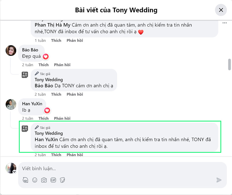
Task: Click the heart reaction on Bảo Bảo's comment
Action: pyautogui.click(x=46, y=57)
